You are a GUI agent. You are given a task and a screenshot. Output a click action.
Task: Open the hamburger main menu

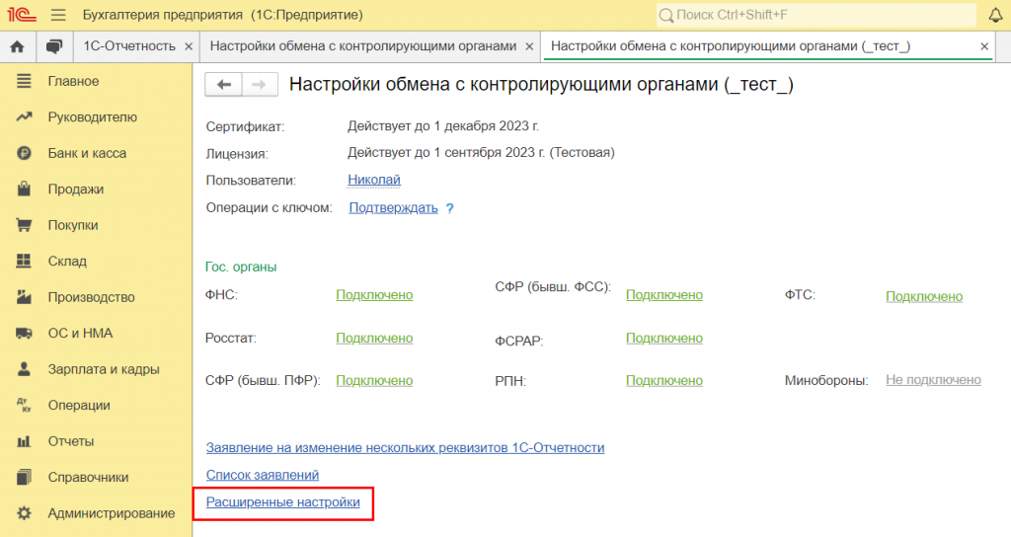click(x=58, y=15)
